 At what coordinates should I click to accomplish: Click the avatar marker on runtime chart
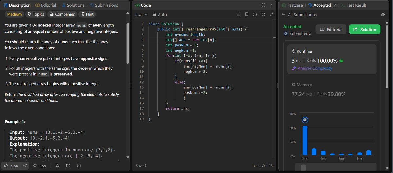click(305, 120)
